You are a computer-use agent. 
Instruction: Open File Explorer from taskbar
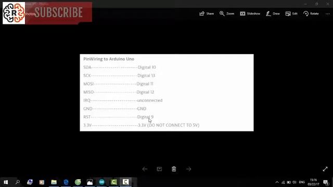pyautogui.click(x=54, y=182)
